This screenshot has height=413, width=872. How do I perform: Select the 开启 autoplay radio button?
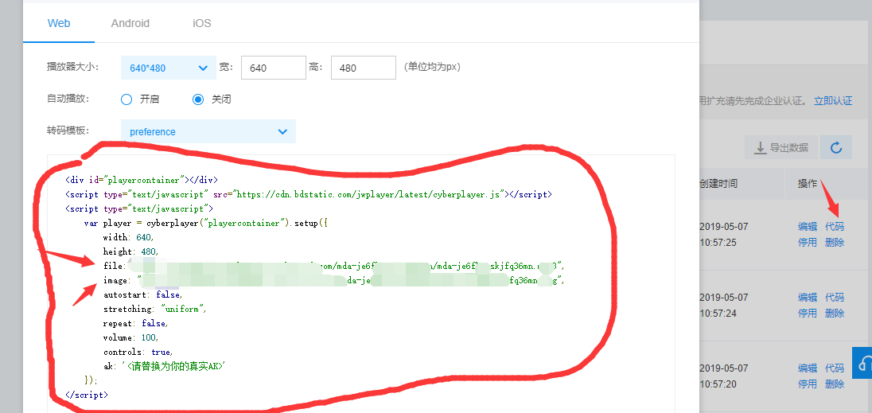pyautogui.click(x=127, y=99)
